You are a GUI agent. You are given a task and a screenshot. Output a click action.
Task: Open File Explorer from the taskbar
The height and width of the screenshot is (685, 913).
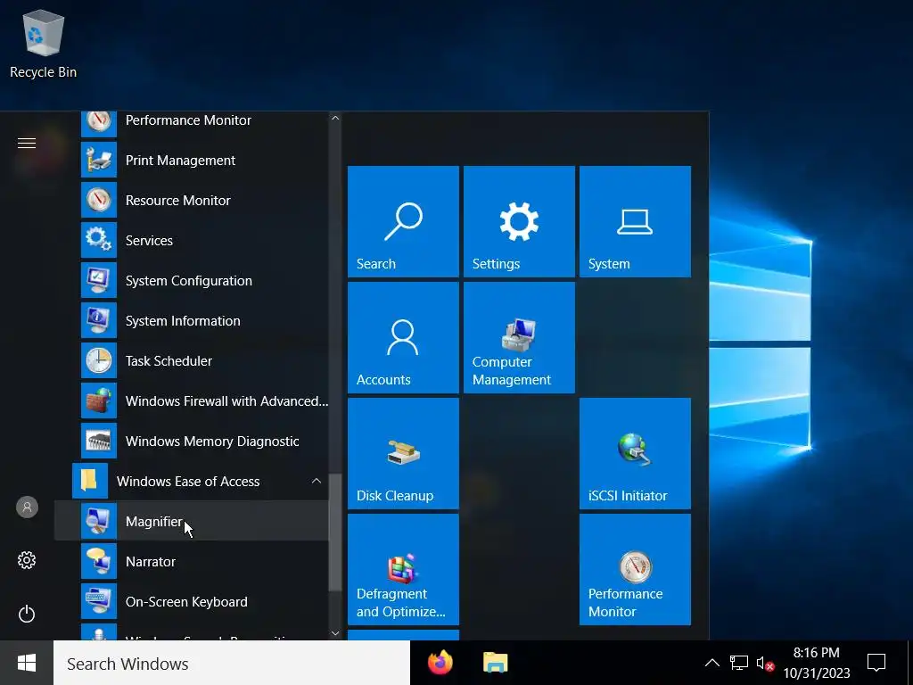pos(496,663)
